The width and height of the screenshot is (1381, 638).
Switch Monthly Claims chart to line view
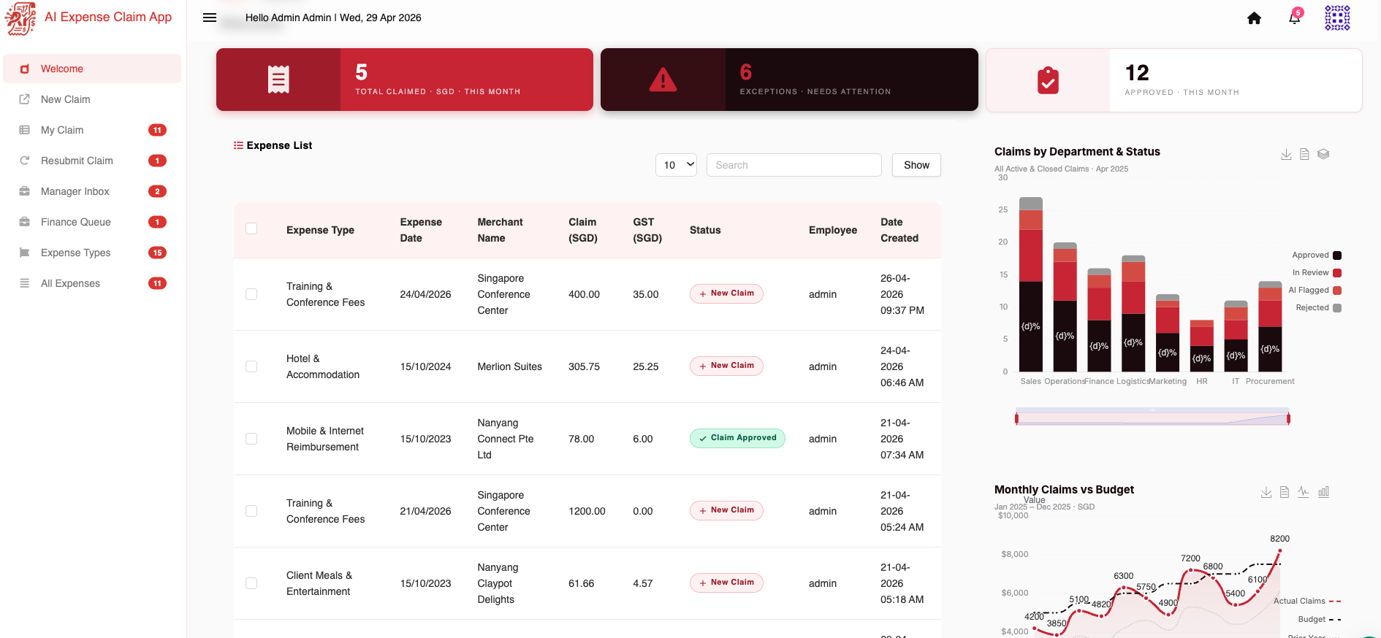pos(1304,492)
